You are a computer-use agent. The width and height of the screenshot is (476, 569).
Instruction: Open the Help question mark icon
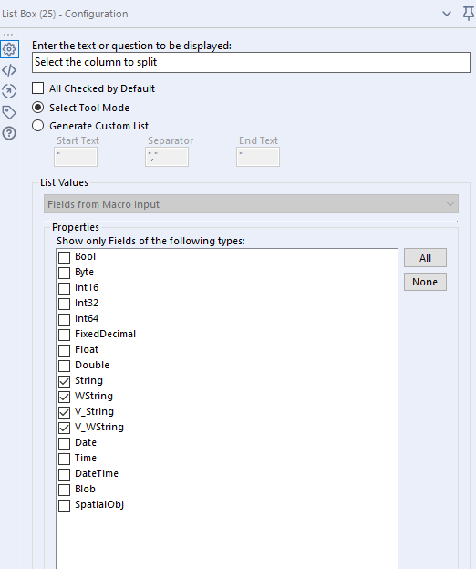tap(9, 133)
